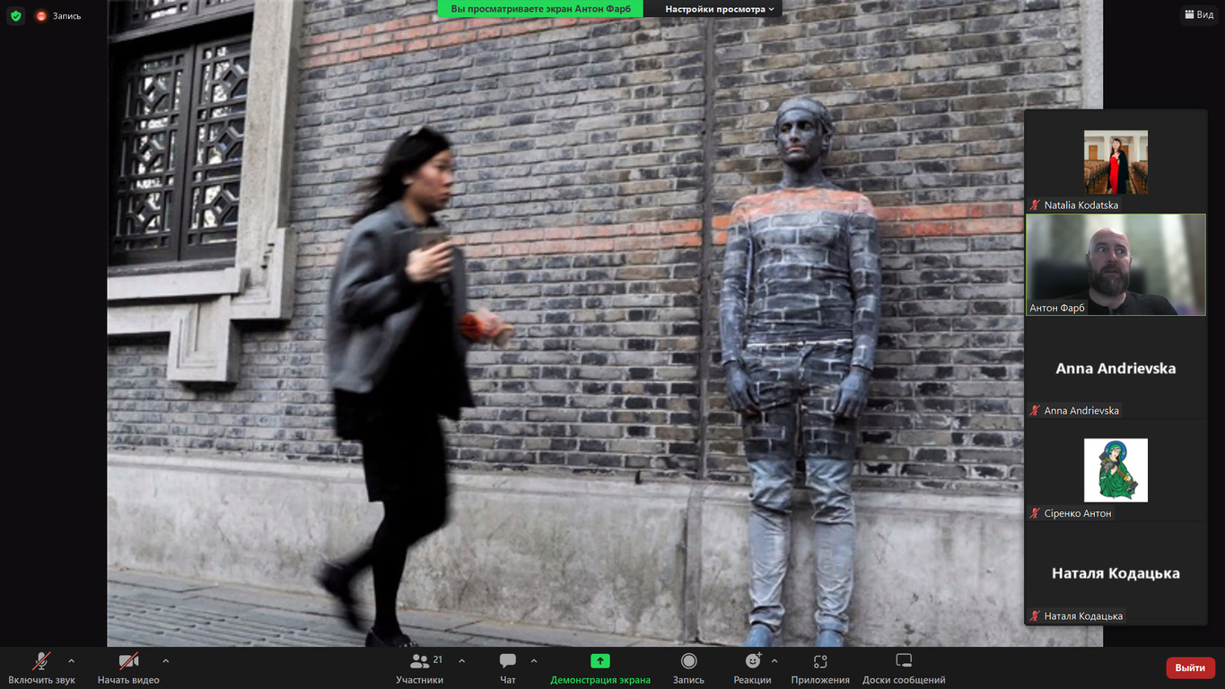Select Наталя Кодацька participant tile
The width and height of the screenshot is (1225, 689).
click(x=1116, y=572)
